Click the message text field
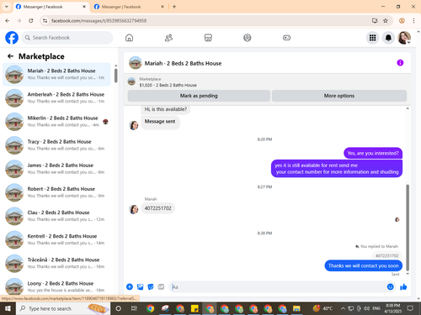Viewport: 421px width, 315px height. click(x=278, y=286)
